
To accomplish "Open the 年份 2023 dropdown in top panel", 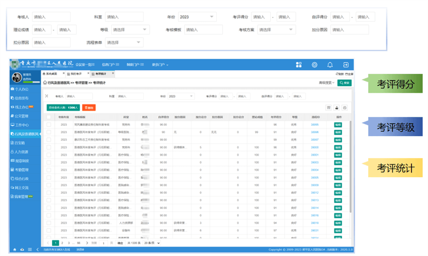I will coord(197,17).
